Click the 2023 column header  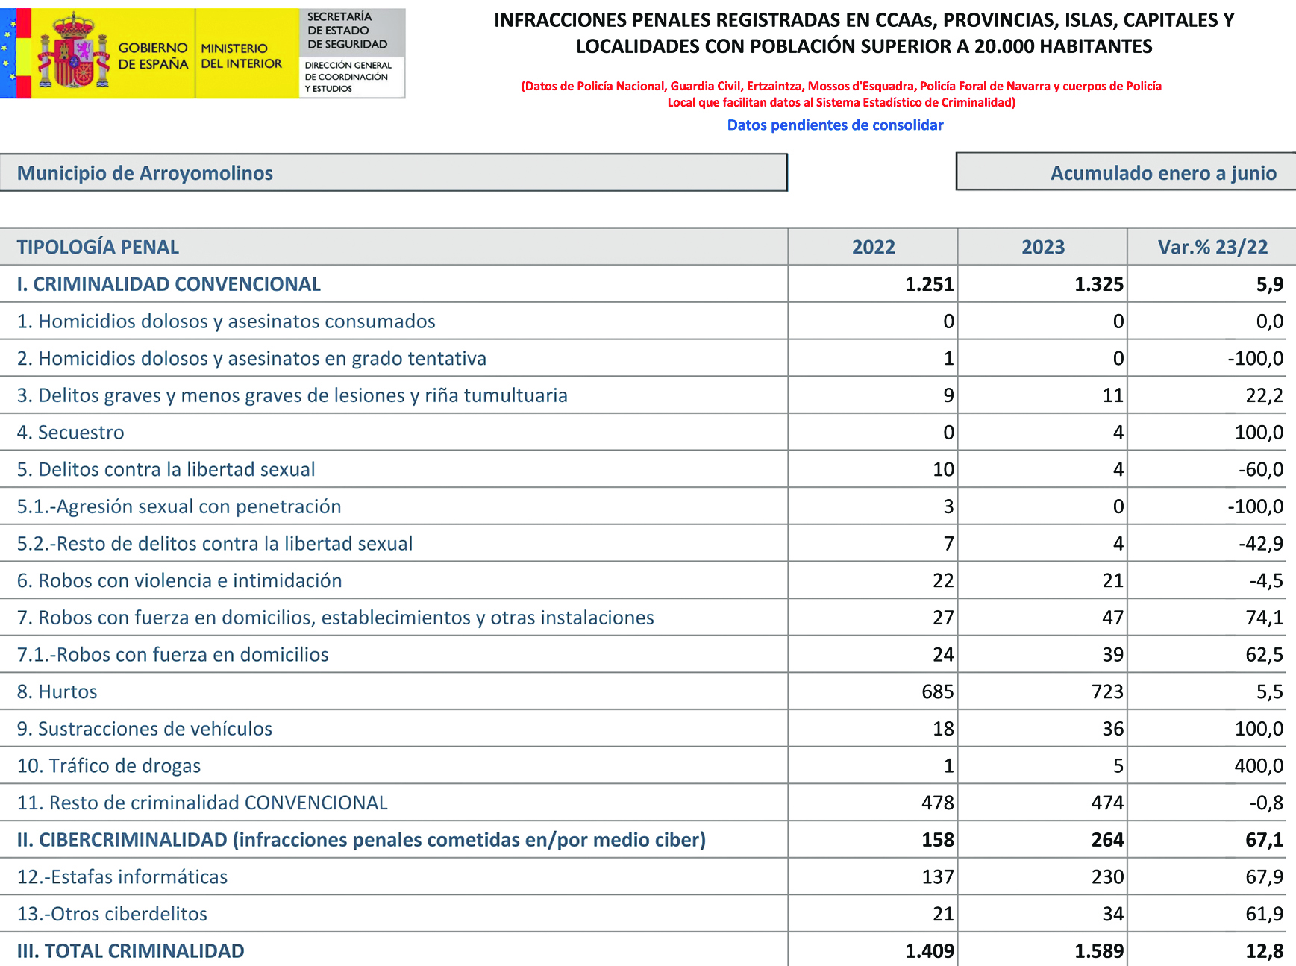click(x=1042, y=247)
